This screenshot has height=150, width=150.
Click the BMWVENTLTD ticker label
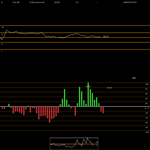(130, 2)
